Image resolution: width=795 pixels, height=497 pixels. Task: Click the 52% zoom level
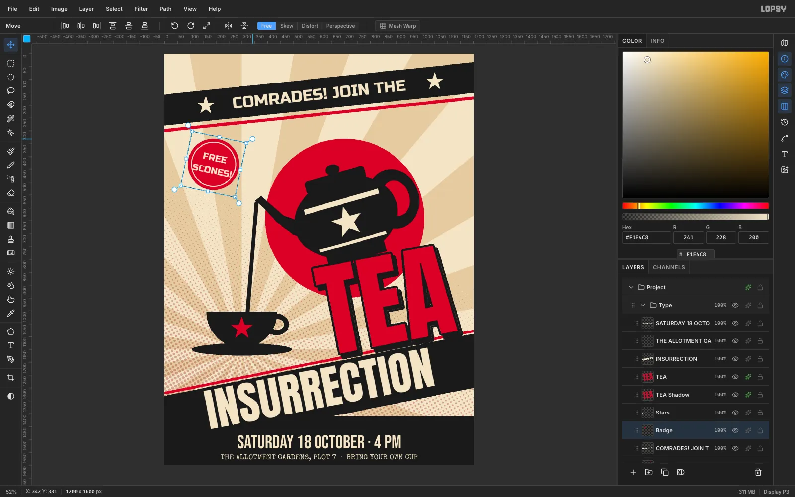[11, 492]
